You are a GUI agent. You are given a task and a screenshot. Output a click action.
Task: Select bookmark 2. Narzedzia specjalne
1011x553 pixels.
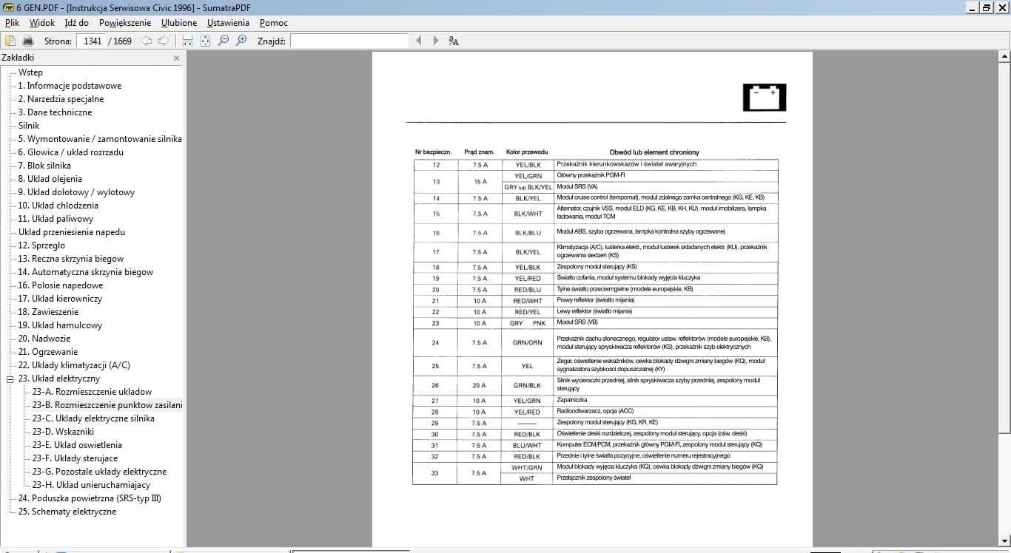pyautogui.click(x=61, y=99)
